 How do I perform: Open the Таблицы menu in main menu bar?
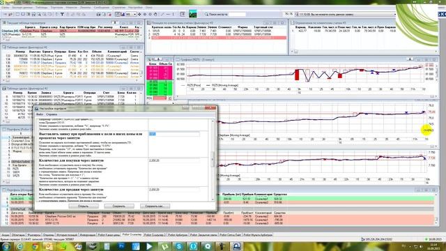(x=42, y=8)
